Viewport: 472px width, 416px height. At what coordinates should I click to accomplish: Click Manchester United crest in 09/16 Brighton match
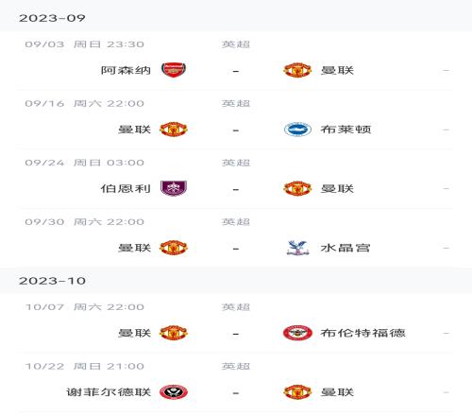coord(174,130)
